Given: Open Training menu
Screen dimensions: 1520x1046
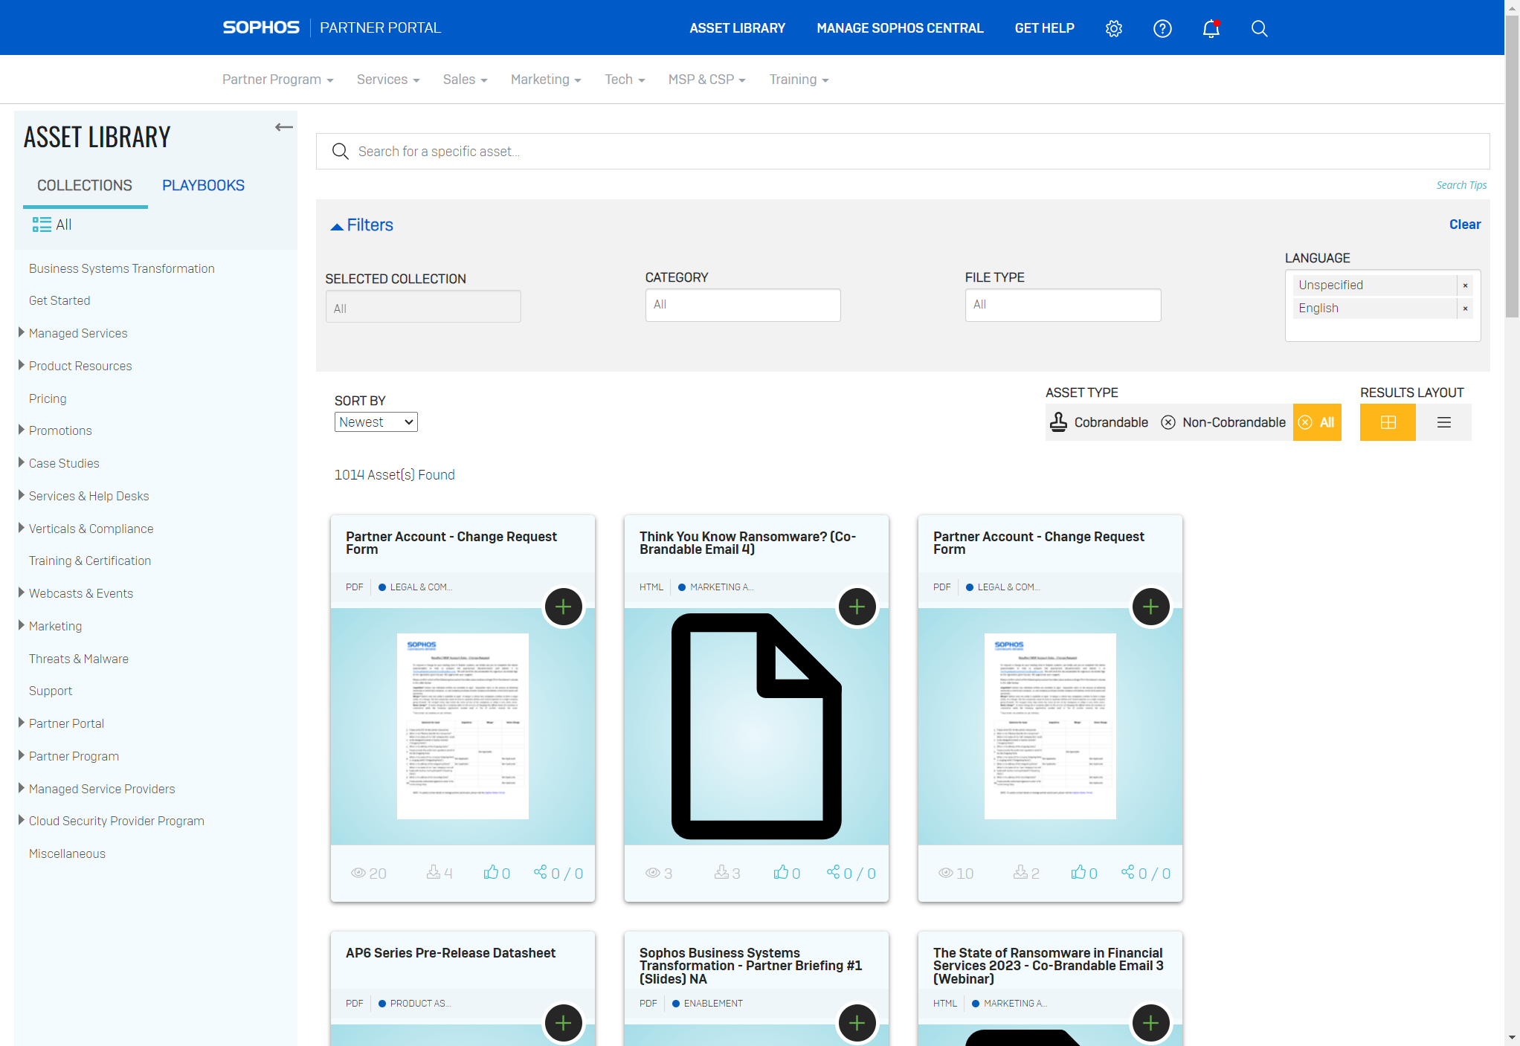Looking at the screenshot, I should pos(799,80).
